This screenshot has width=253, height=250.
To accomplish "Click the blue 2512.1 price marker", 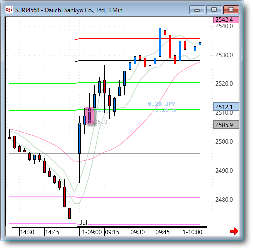I will [x=226, y=107].
